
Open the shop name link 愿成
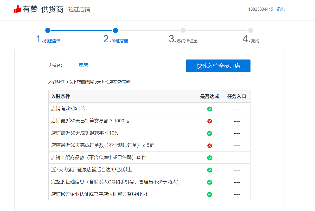point(83,65)
